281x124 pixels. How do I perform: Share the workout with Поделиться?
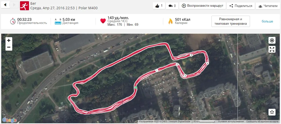tap(241, 6)
